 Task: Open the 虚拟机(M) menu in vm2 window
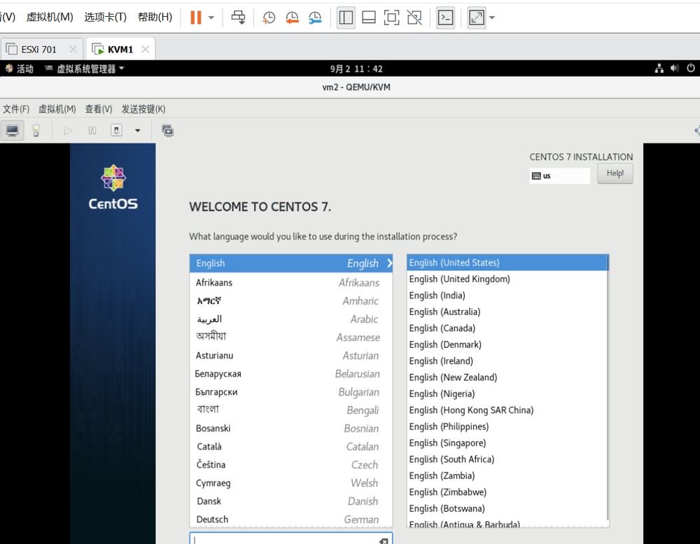57,109
